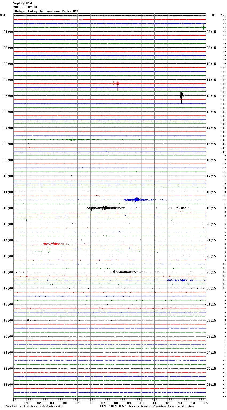Select the 21:15 UTC time label
Screen dimensions: 227x410
click(x=211, y=240)
